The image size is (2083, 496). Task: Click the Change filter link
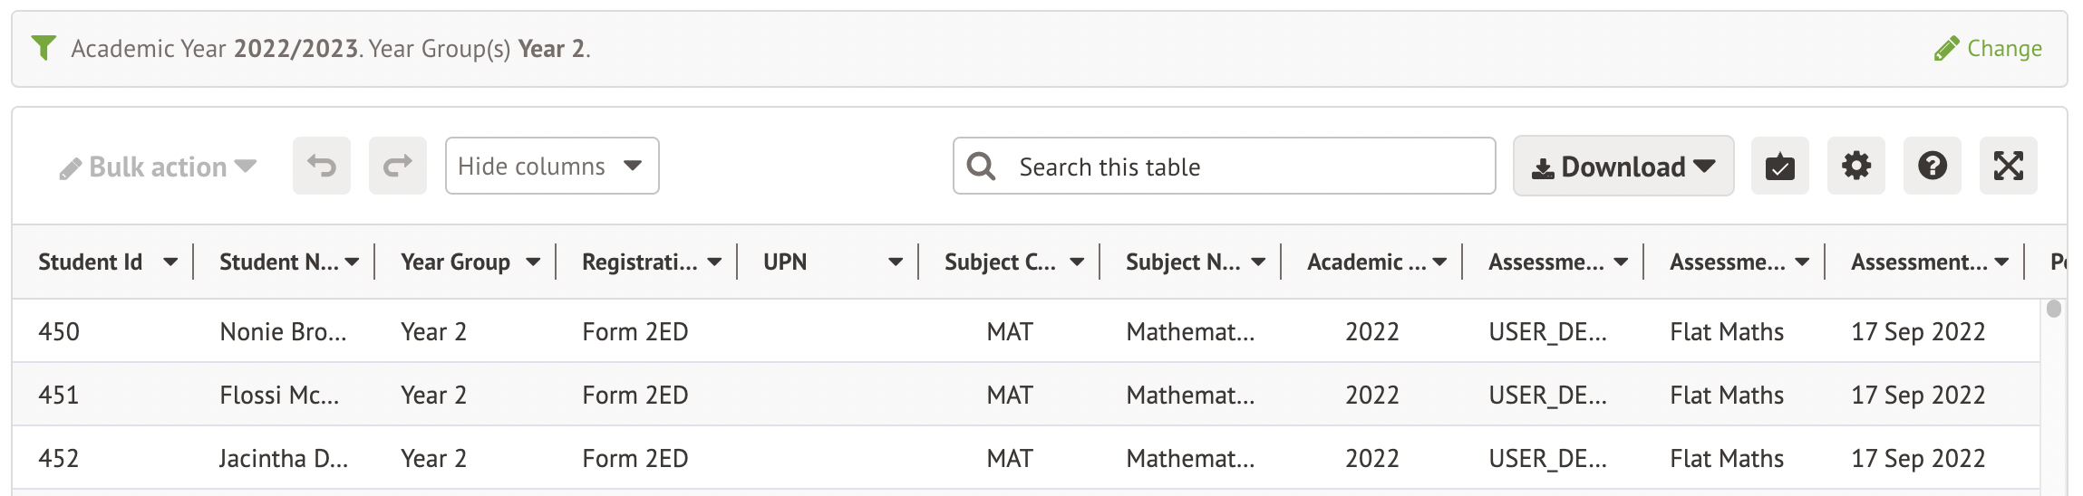pos(1987,48)
